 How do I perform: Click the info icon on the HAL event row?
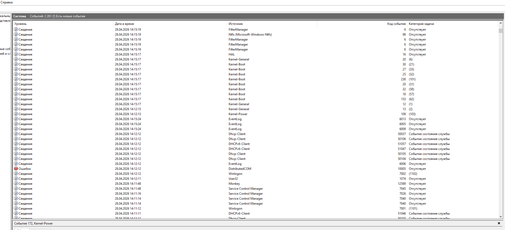coord(16,54)
